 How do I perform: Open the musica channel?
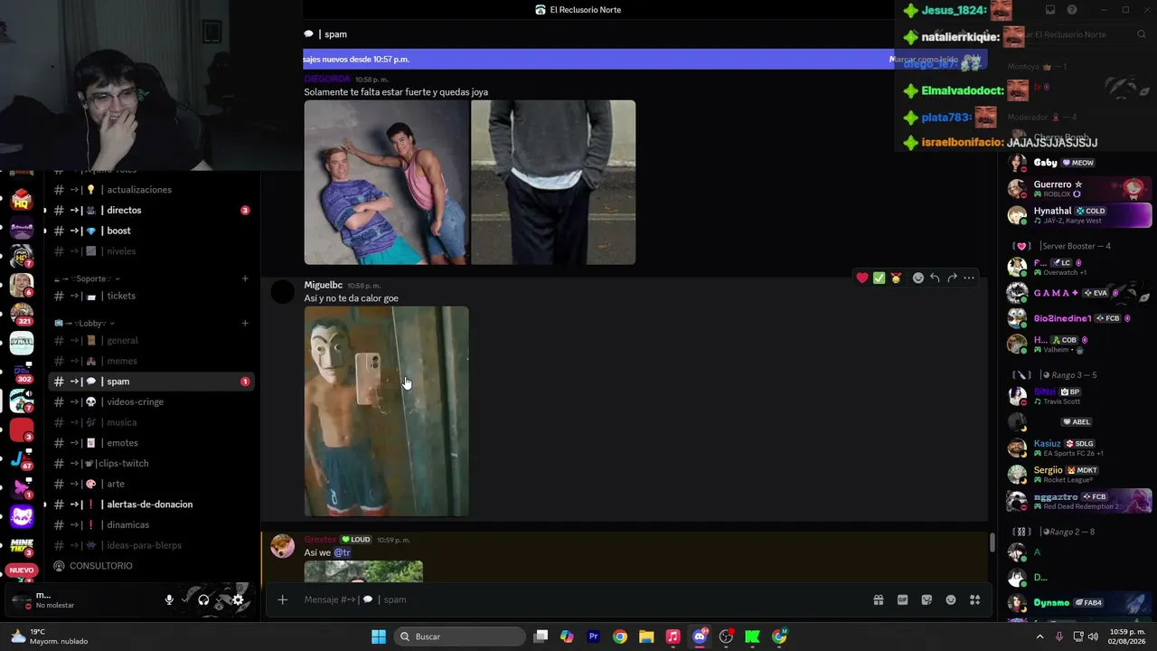pos(151,422)
